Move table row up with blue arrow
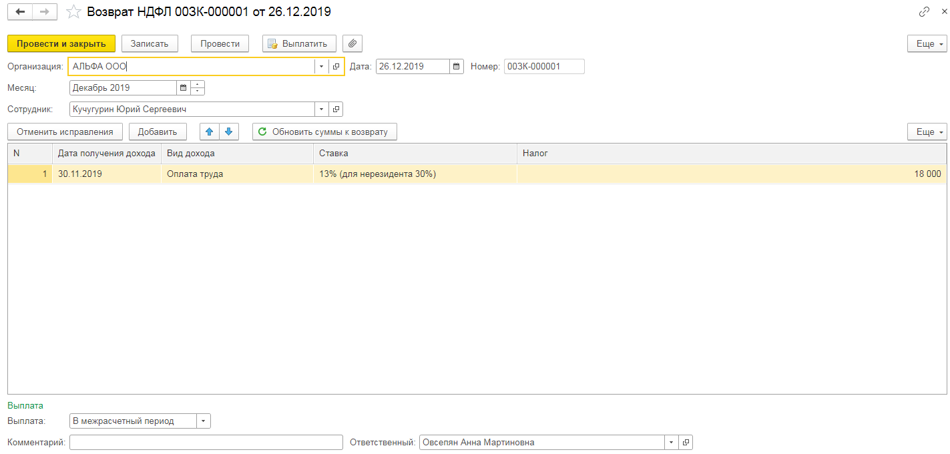Viewport: 950px width, 454px height. pos(210,132)
